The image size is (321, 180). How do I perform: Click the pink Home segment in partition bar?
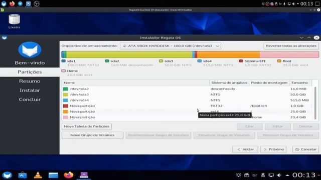pyautogui.click(x=289, y=54)
